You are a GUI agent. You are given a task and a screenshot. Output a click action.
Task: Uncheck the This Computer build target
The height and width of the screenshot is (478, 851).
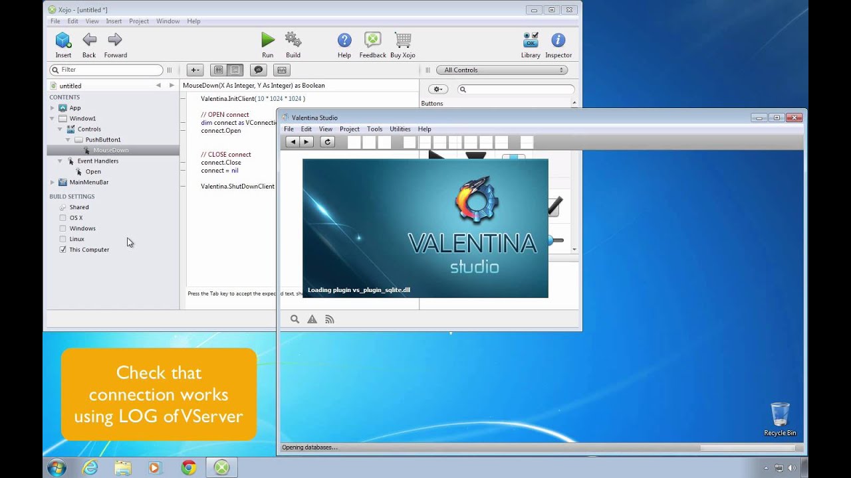click(x=63, y=250)
